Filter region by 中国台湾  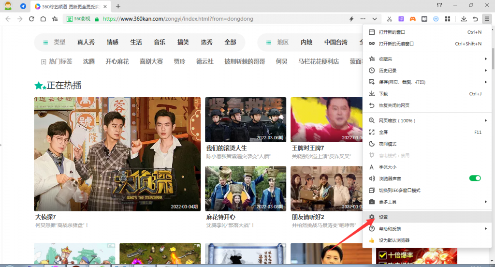[x=336, y=43]
